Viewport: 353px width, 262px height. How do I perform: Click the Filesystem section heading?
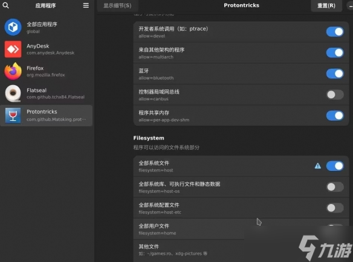pos(149,138)
